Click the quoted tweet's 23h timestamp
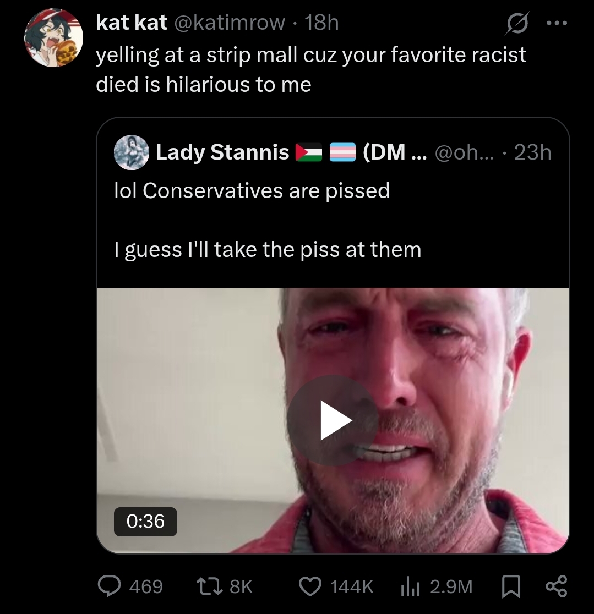Image resolution: width=594 pixels, height=614 pixels. click(532, 152)
